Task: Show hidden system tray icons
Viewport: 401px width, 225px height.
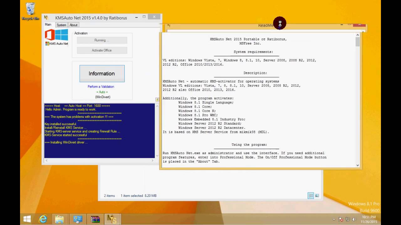Action: 334,219
